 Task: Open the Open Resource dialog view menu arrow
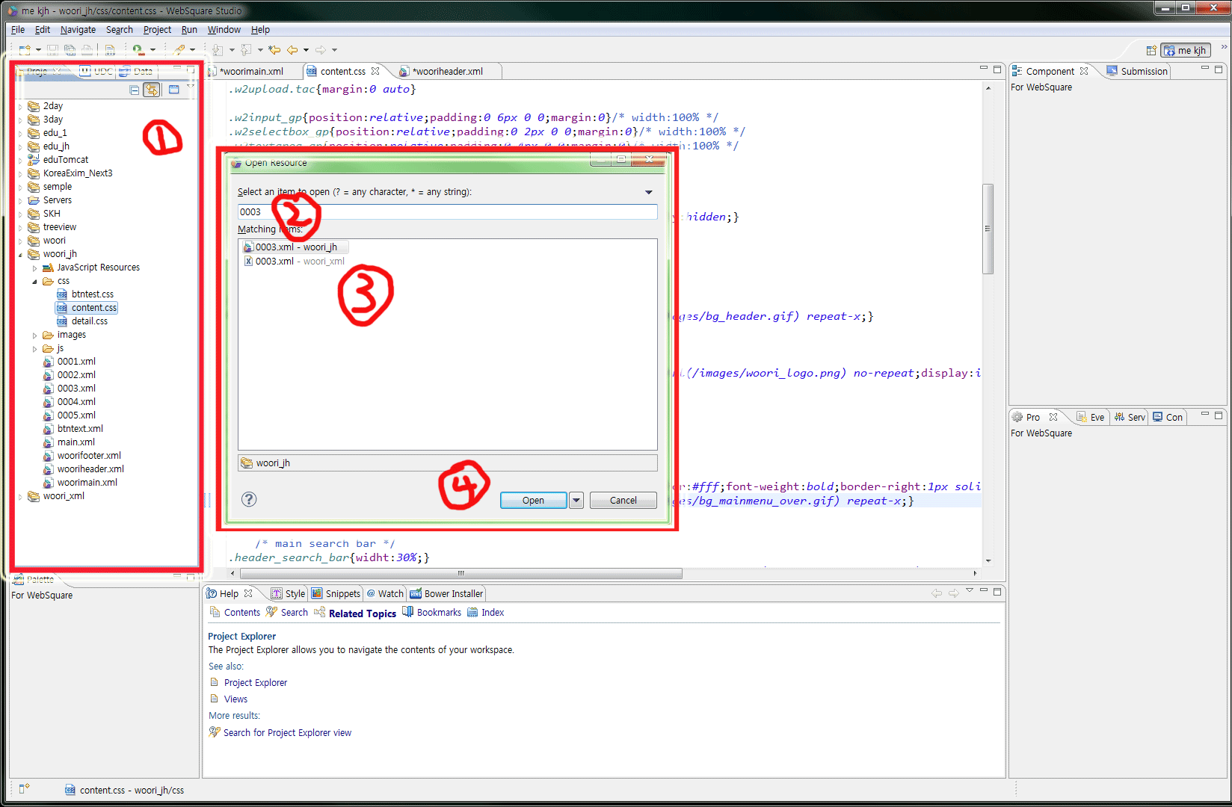coord(649,192)
